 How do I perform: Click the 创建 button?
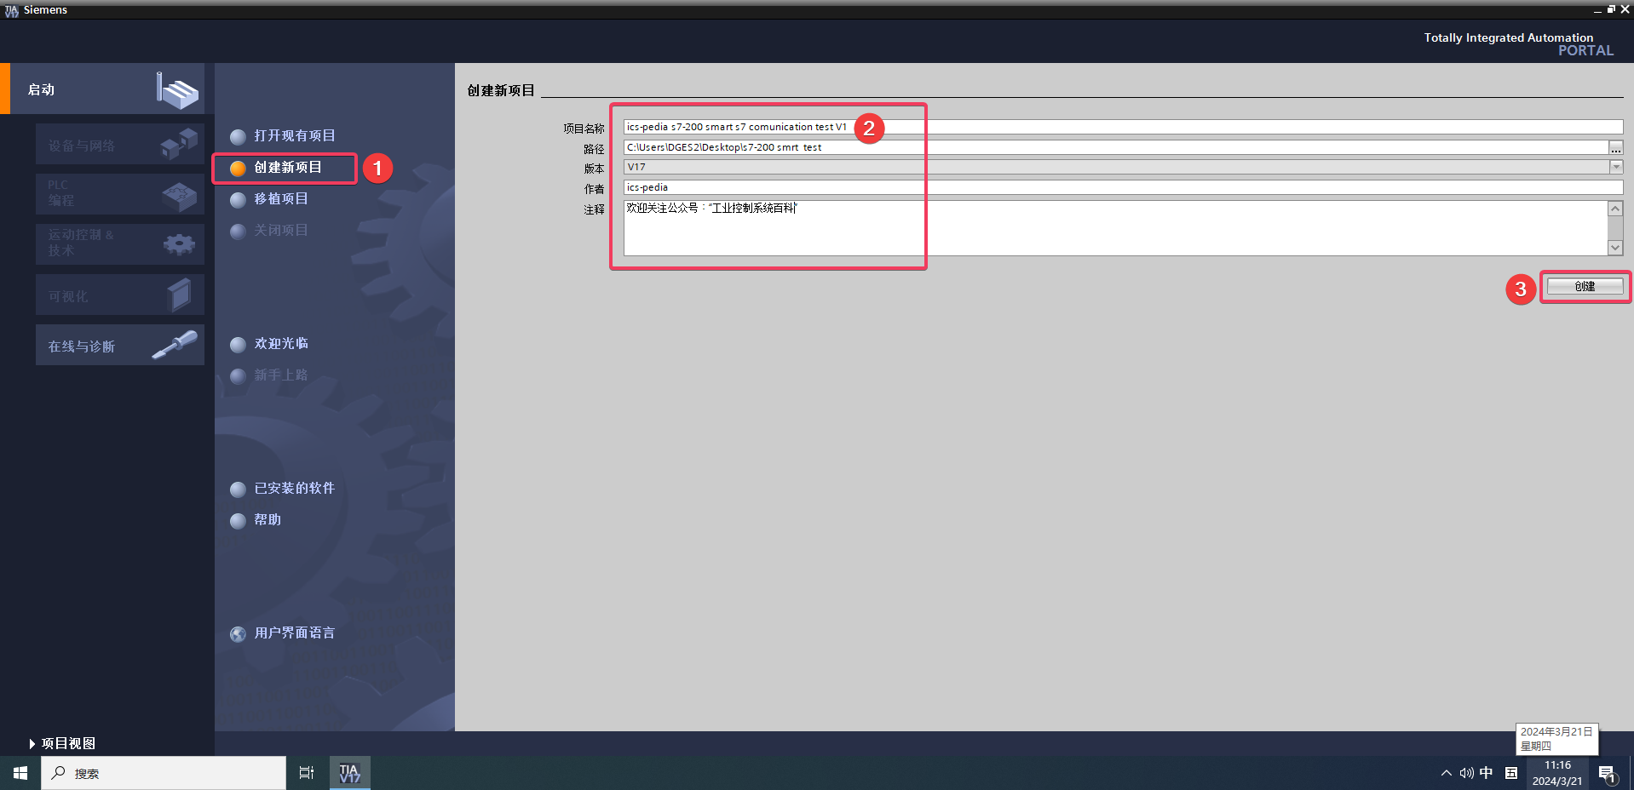(1585, 287)
